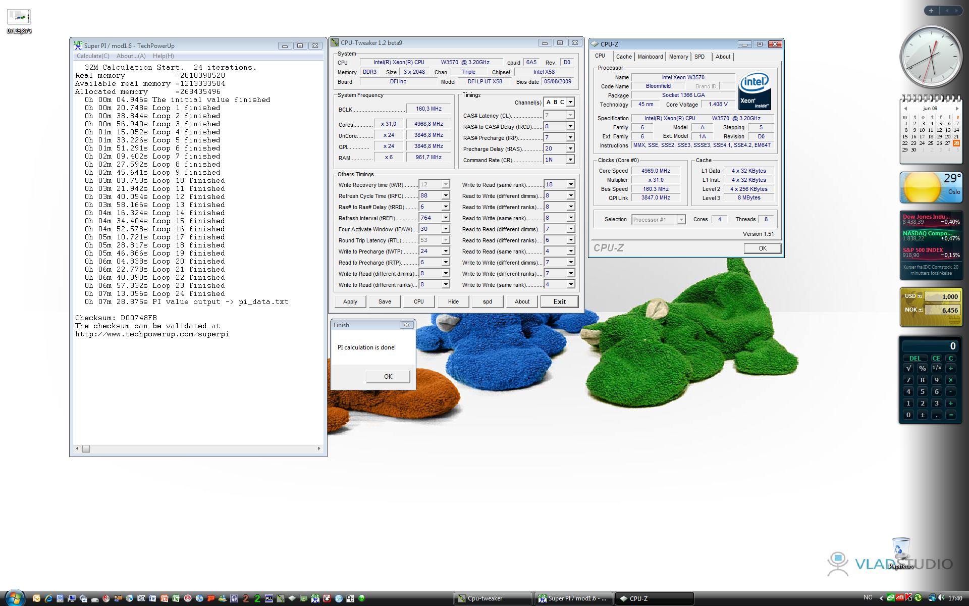
Task: Click the network tray icon
Action: coord(932,598)
